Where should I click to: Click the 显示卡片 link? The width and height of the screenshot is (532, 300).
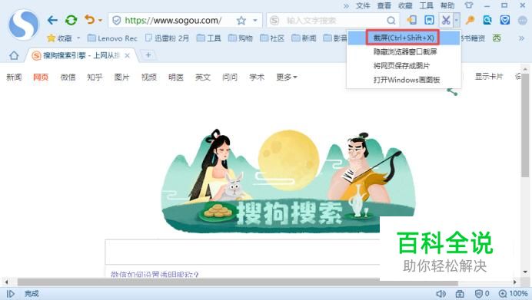[489, 77]
